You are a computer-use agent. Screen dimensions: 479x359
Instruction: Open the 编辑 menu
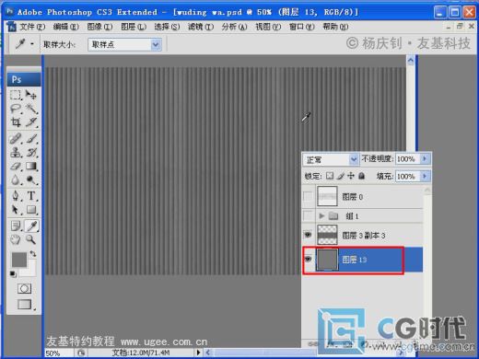pos(65,27)
